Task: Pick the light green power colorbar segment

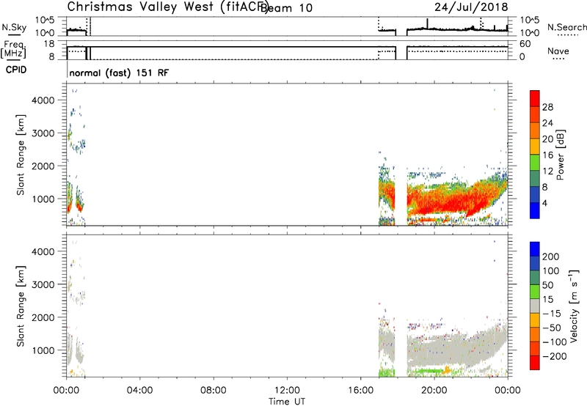Action: point(535,163)
